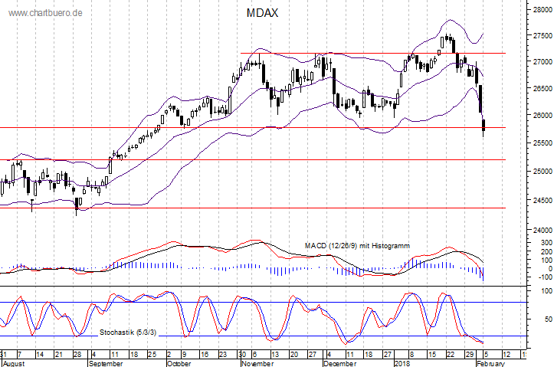Viewport: 554px width, 367px height.
Task: Click the 26500 price axis label
Action: point(540,89)
